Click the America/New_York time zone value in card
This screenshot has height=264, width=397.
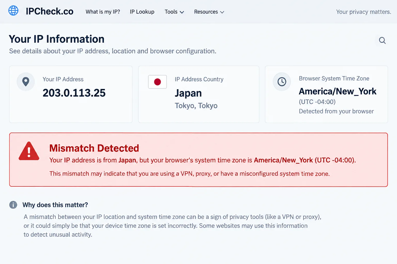338,91
